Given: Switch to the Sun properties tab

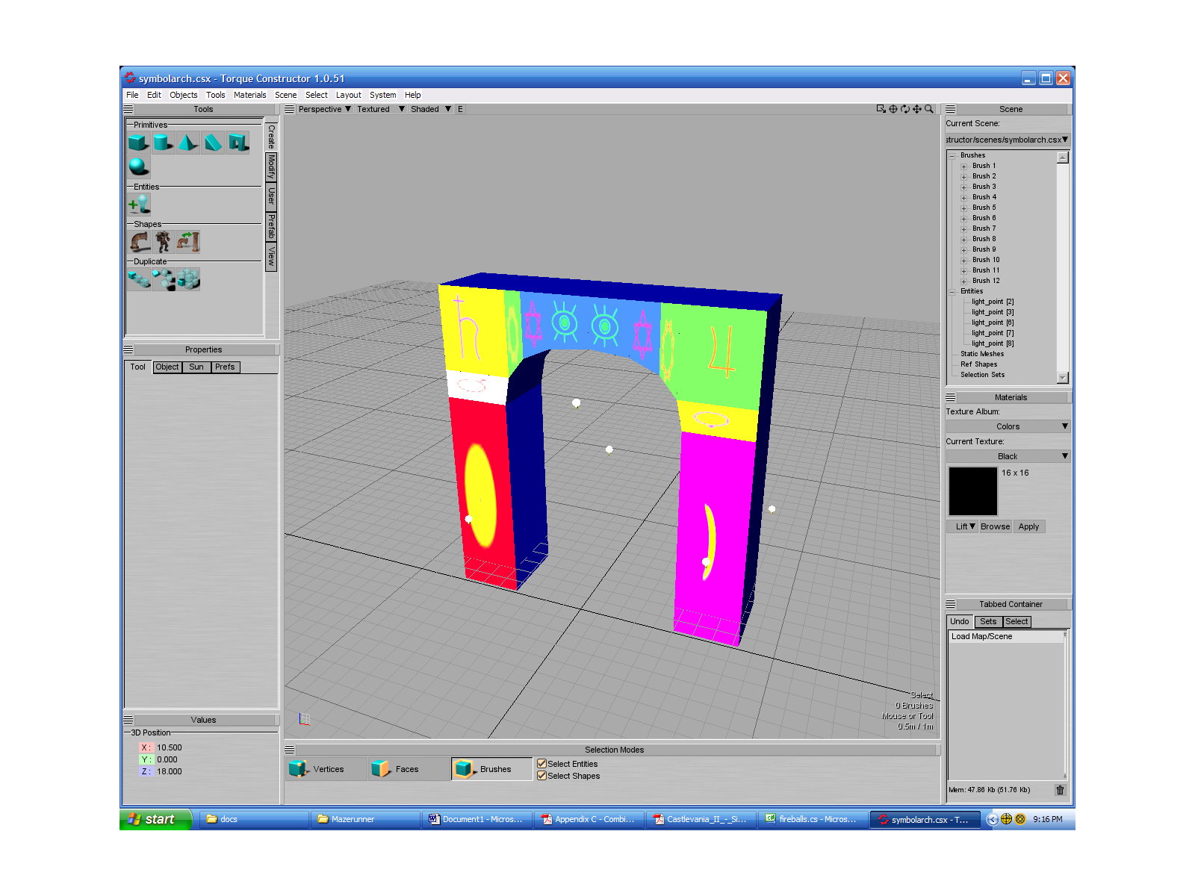Looking at the screenshot, I should coord(196,367).
